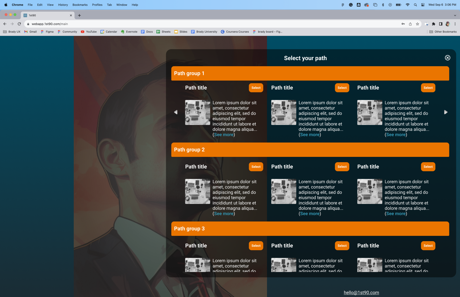This screenshot has width=460, height=297.
Task: Click the first thumbnail in Path group 2
Action: coord(198,191)
